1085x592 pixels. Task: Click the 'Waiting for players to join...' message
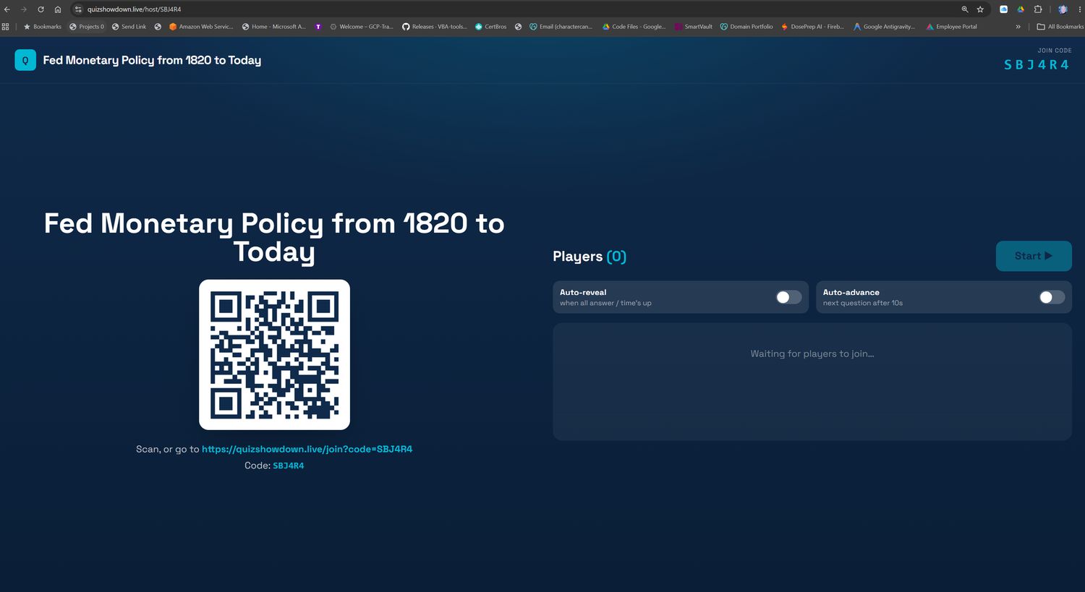point(812,353)
